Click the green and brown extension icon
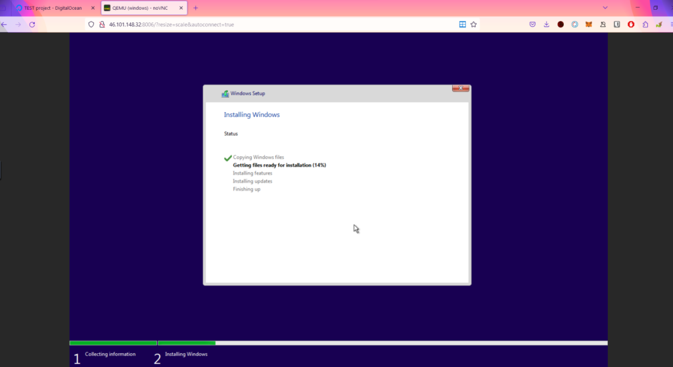This screenshot has height=367, width=673. click(x=659, y=24)
